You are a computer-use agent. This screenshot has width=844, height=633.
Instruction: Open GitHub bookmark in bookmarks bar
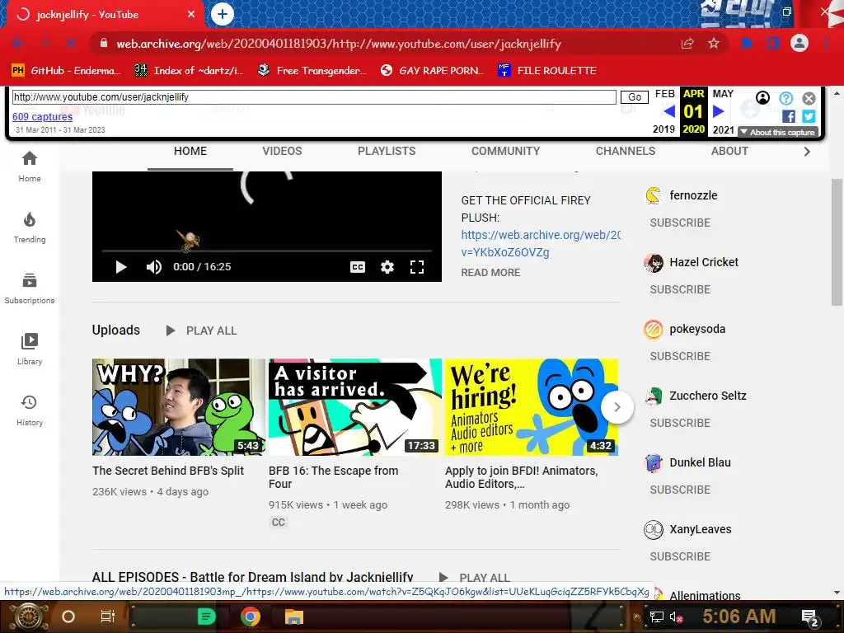[64, 71]
